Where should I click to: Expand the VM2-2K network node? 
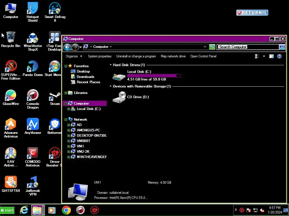tap(69, 152)
